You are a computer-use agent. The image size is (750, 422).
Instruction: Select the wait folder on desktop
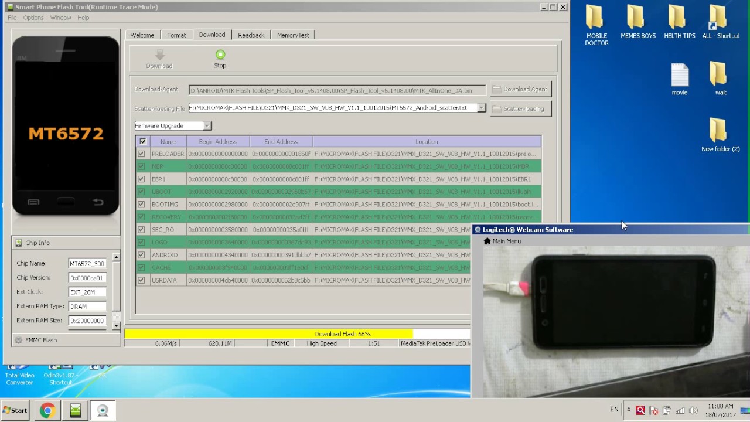(x=721, y=79)
